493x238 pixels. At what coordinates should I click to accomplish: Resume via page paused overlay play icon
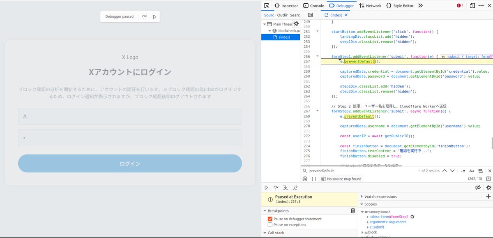click(x=154, y=17)
